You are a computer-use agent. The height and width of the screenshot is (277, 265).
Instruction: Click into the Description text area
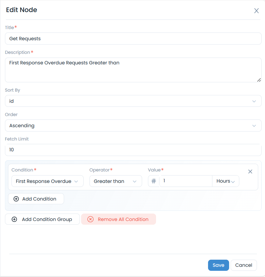[133, 70]
